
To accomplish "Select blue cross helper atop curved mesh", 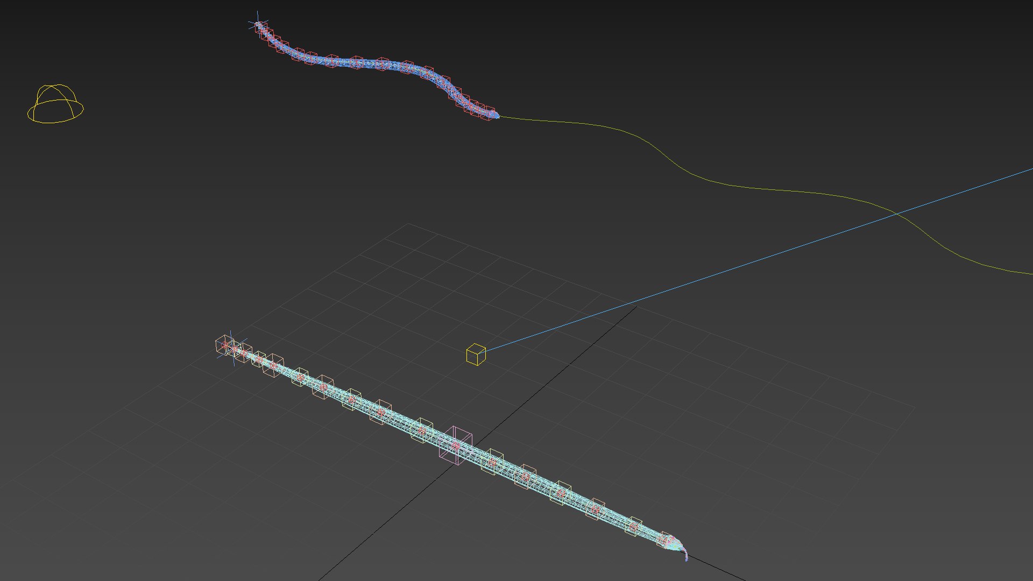I will [258, 24].
